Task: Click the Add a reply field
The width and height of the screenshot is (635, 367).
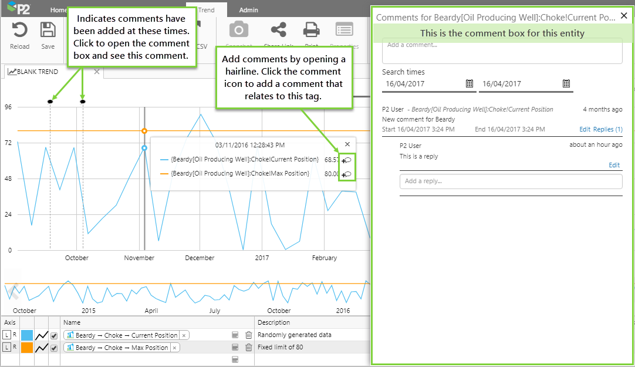Action: pos(511,181)
